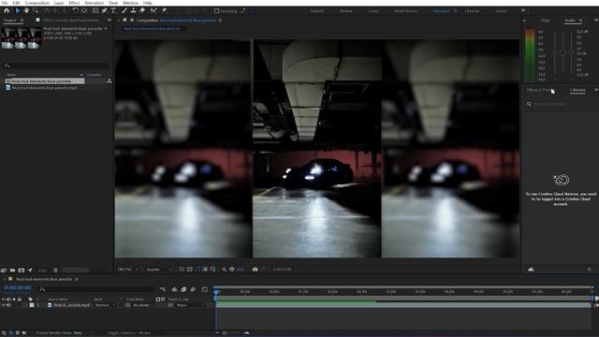Switch to the Align panel tab

(545, 21)
